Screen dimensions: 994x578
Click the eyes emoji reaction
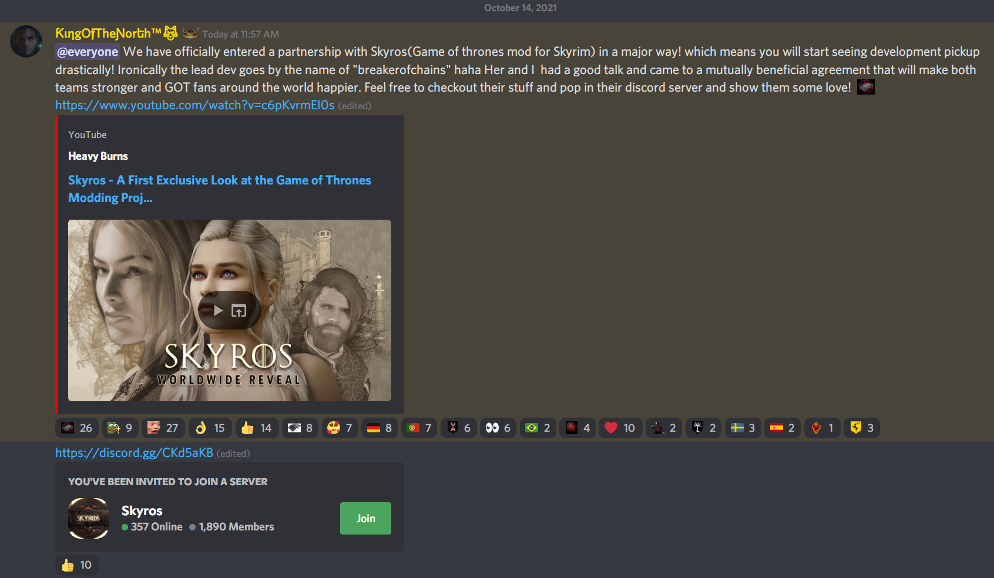498,428
